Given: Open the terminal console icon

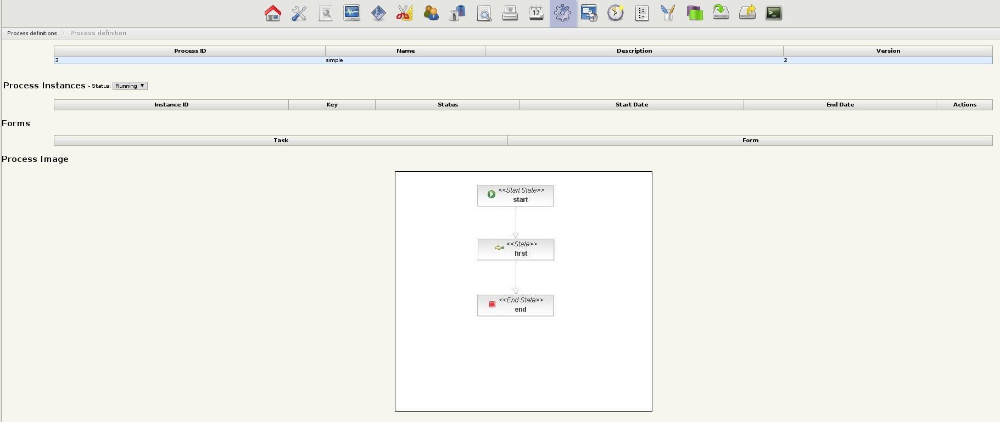Looking at the screenshot, I should (x=774, y=13).
